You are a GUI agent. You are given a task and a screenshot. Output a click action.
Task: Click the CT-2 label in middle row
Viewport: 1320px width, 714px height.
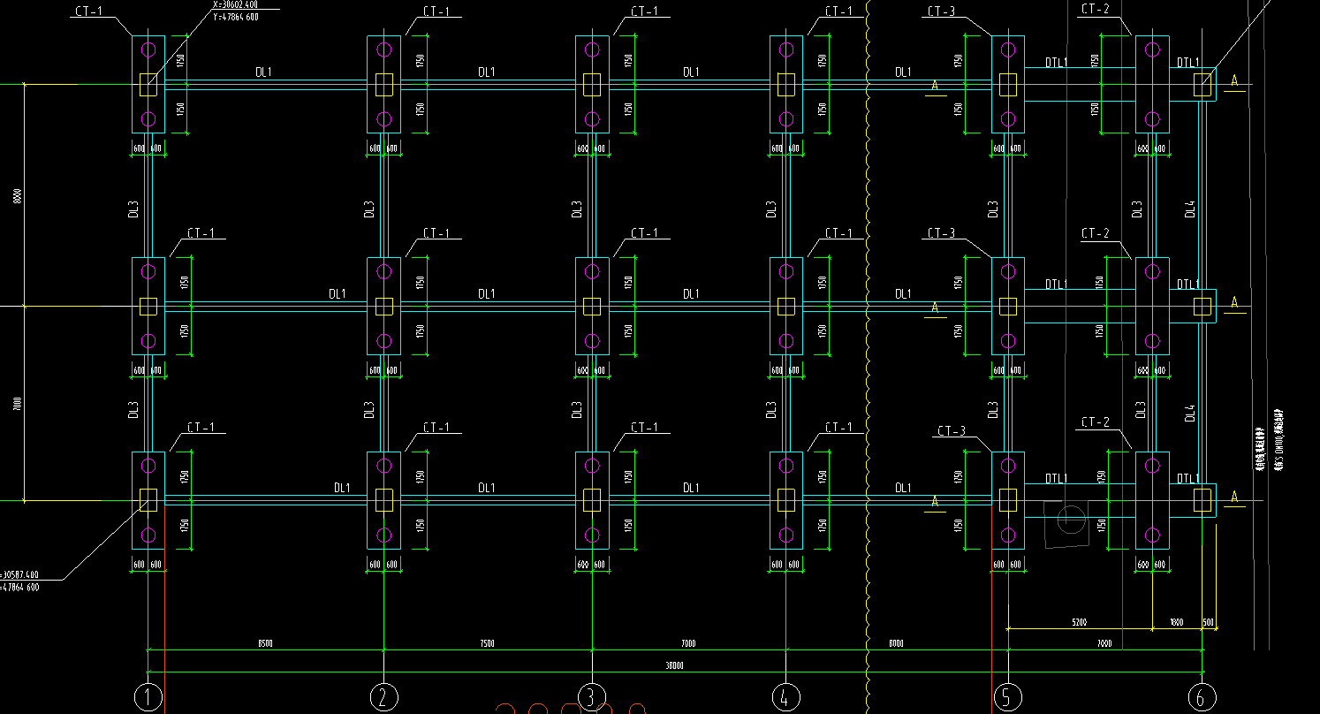pos(1095,233)
